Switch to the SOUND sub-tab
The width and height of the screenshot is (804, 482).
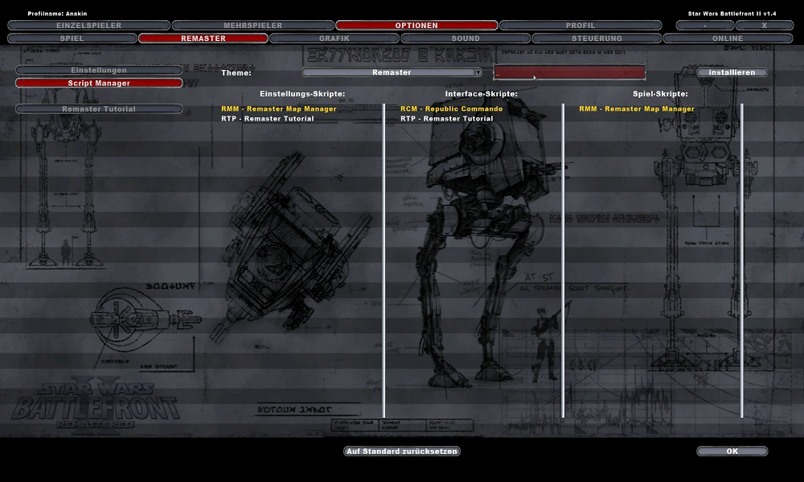466,39
